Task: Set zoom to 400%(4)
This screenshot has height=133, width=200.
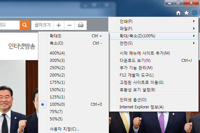Action: tap(74, 53)
